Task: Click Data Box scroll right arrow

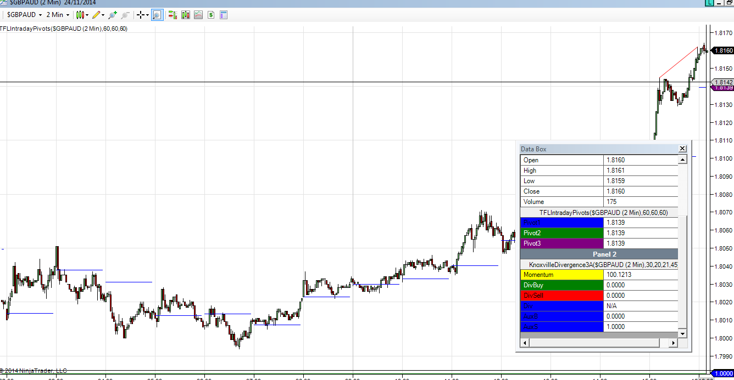Action: click(674, 343)
